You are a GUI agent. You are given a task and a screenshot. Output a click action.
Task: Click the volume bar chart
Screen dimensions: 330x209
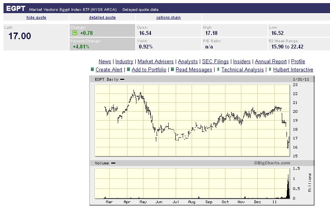tap(192, 183)
